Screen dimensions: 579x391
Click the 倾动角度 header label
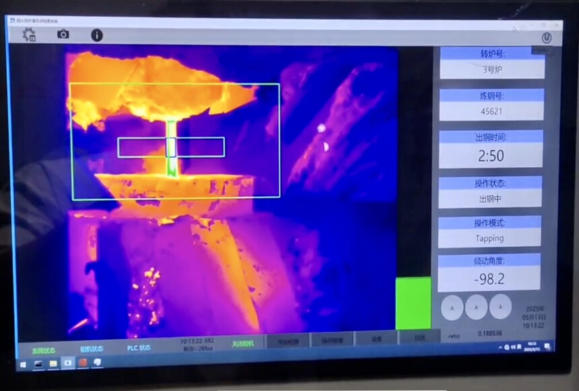(x=489, y=261)
